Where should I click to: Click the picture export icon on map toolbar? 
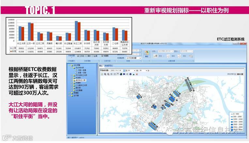137,74
